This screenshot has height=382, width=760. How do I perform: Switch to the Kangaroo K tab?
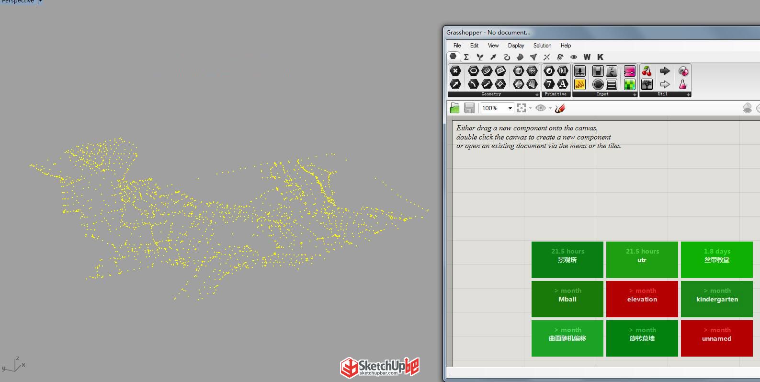600,57
